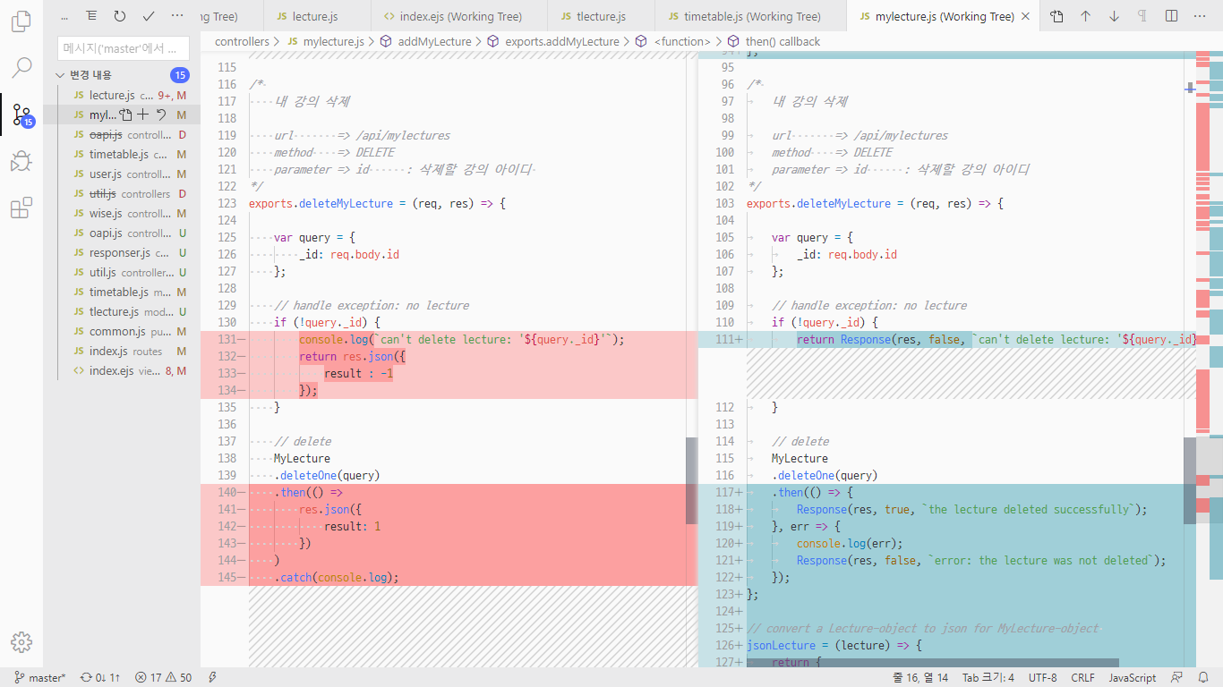Click the commit message input field
Screen dimensions: 1223x687
pos(124,48)
